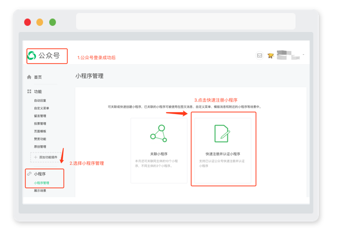Image resolution: width=337 pixels, height=234 pixels.
Task: Click the 可关联或快速创建小程序 intro sentence
Action: point(184,107)
